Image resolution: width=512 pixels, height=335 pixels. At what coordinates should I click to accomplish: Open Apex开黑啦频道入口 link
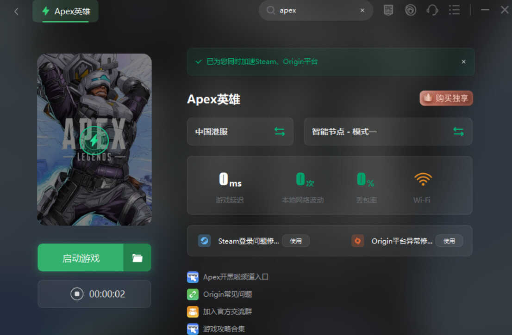coord(236,277)
